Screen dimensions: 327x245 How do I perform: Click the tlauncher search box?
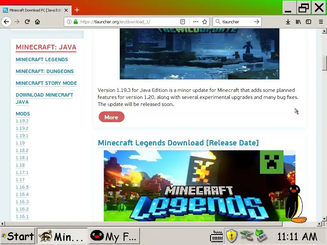[x=237, y=22]
